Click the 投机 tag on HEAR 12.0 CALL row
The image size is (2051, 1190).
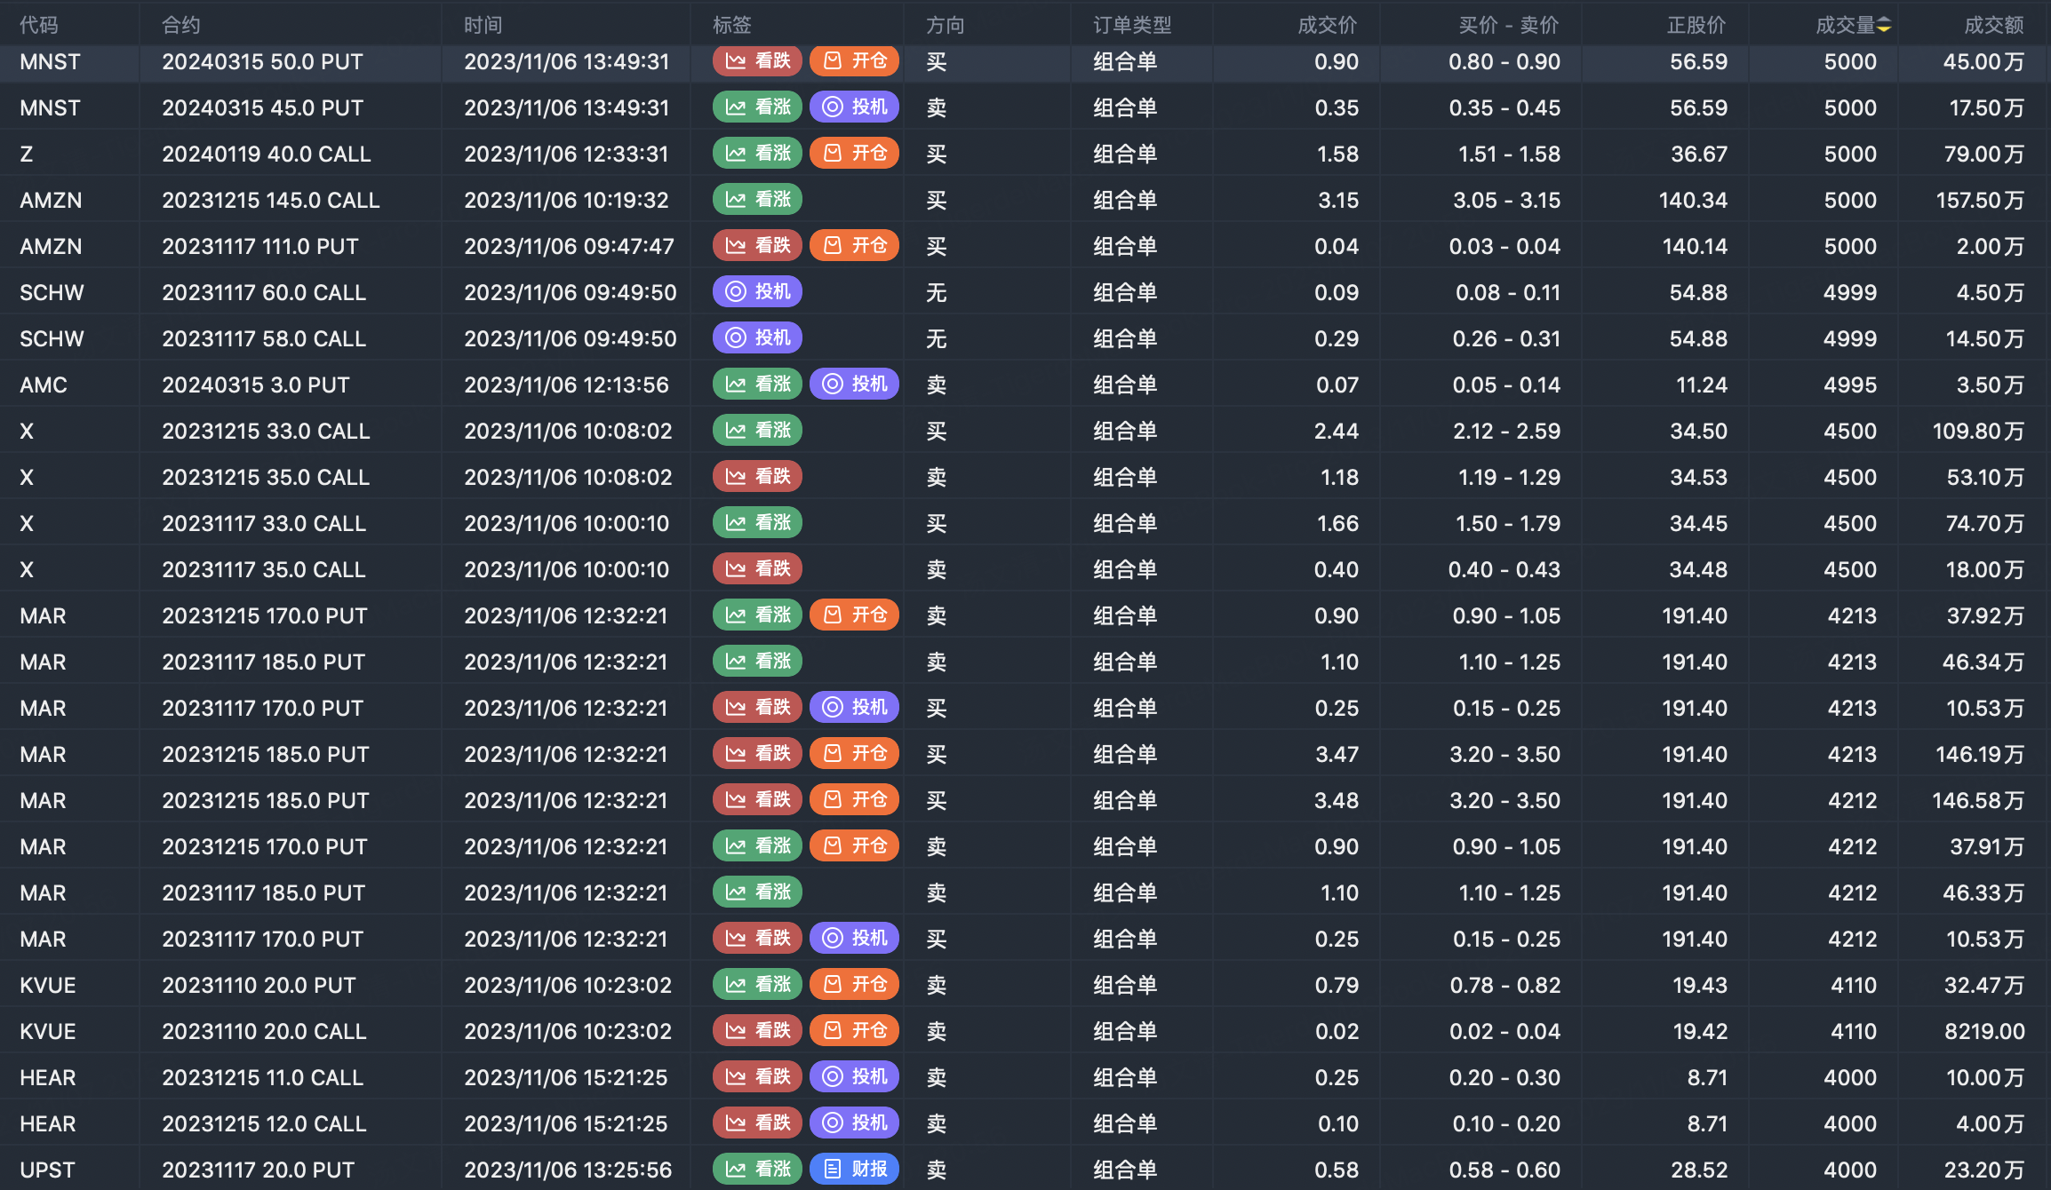click(x=854, y=1123)
